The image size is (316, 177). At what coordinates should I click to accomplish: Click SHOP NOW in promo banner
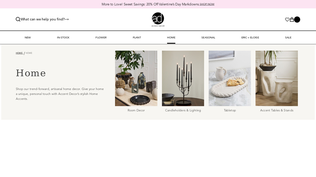coord(207,4)
